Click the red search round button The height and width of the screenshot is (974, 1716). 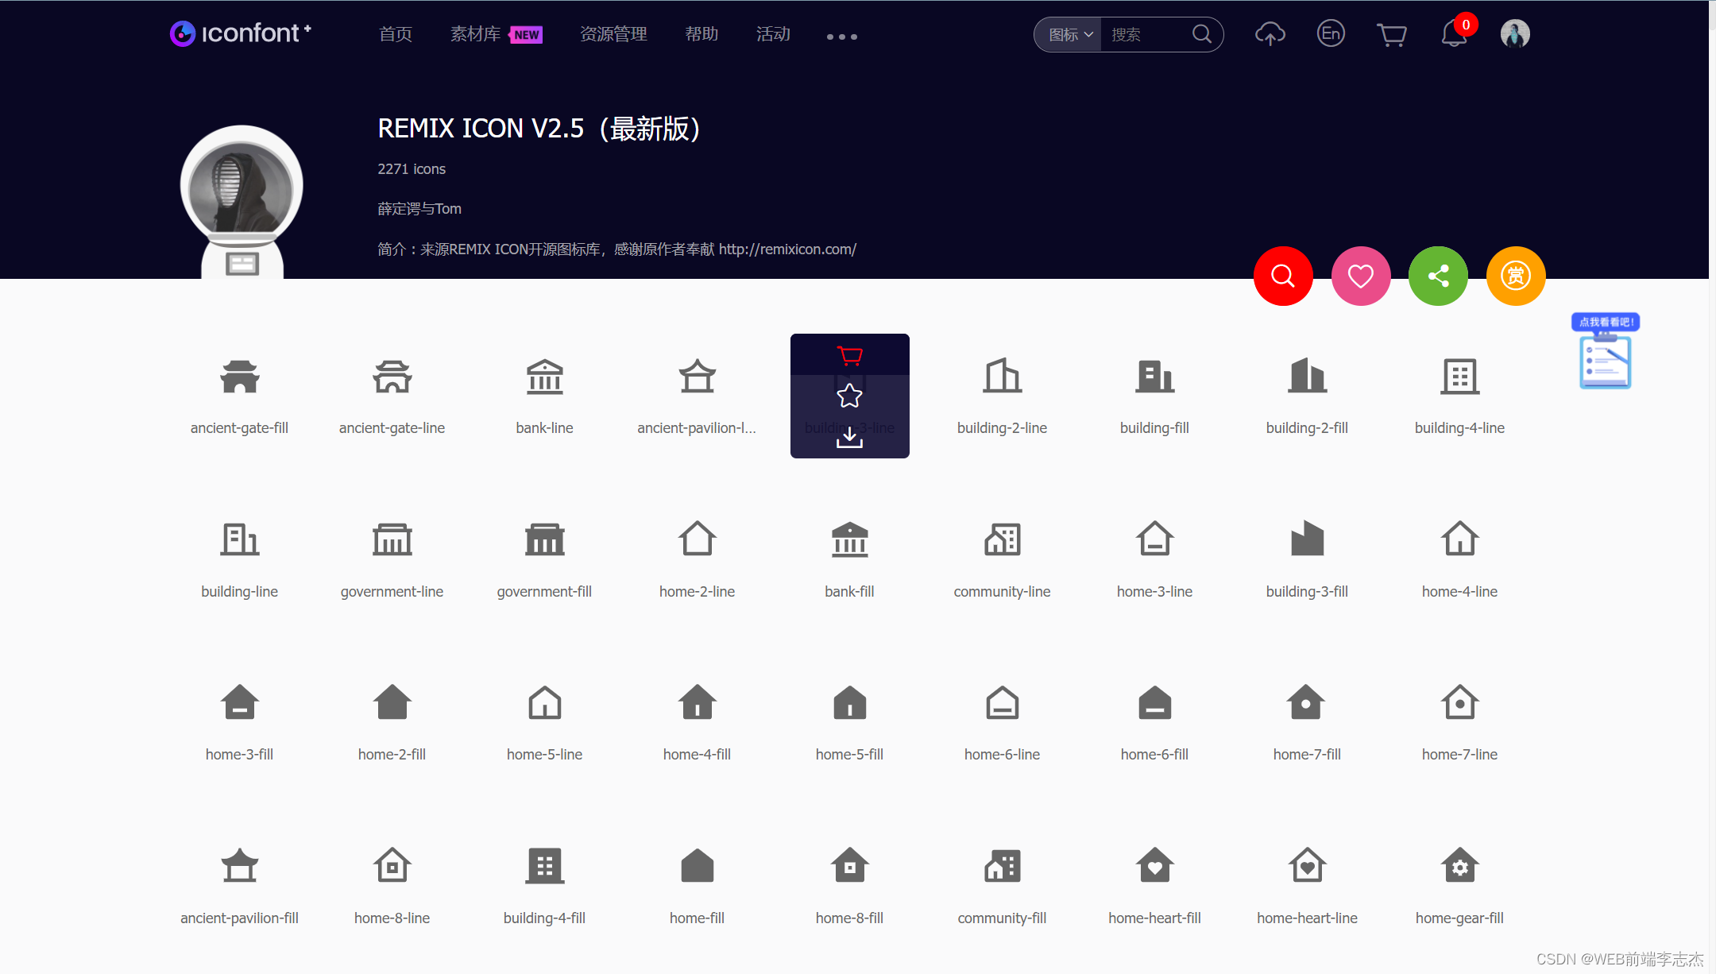coord(1283,276)
